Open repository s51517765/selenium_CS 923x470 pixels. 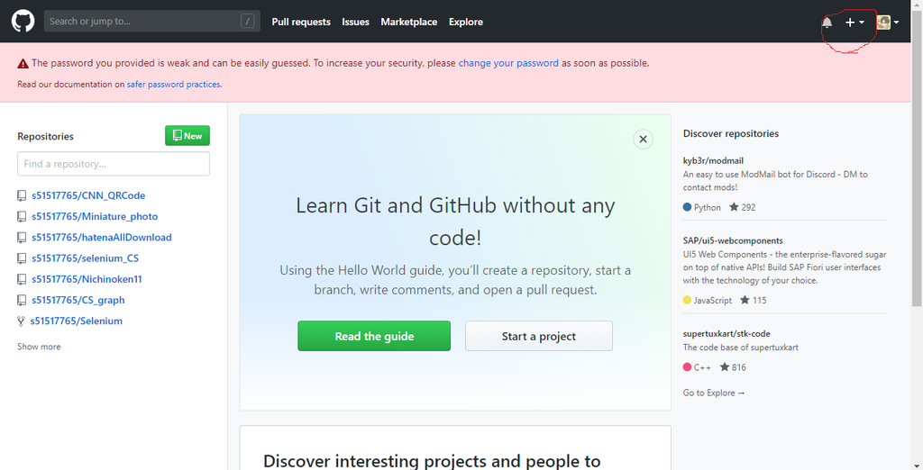(x=86, y=258)
